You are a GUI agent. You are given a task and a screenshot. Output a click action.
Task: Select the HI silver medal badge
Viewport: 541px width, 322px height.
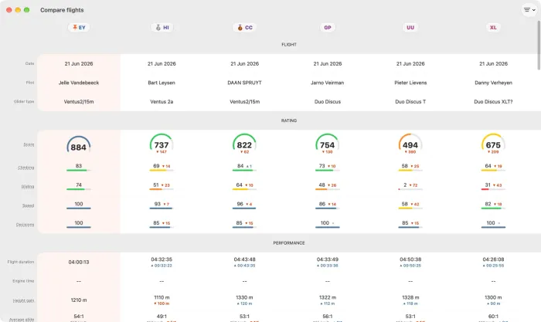pos(162,28)
